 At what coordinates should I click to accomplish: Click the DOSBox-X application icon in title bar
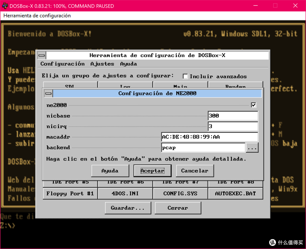[5, 6]
